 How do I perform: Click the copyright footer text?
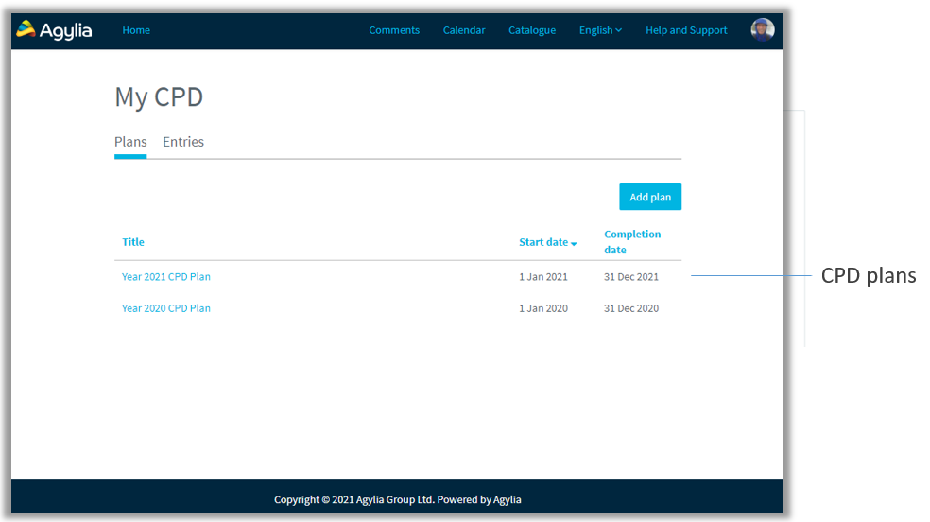point(397,499)
